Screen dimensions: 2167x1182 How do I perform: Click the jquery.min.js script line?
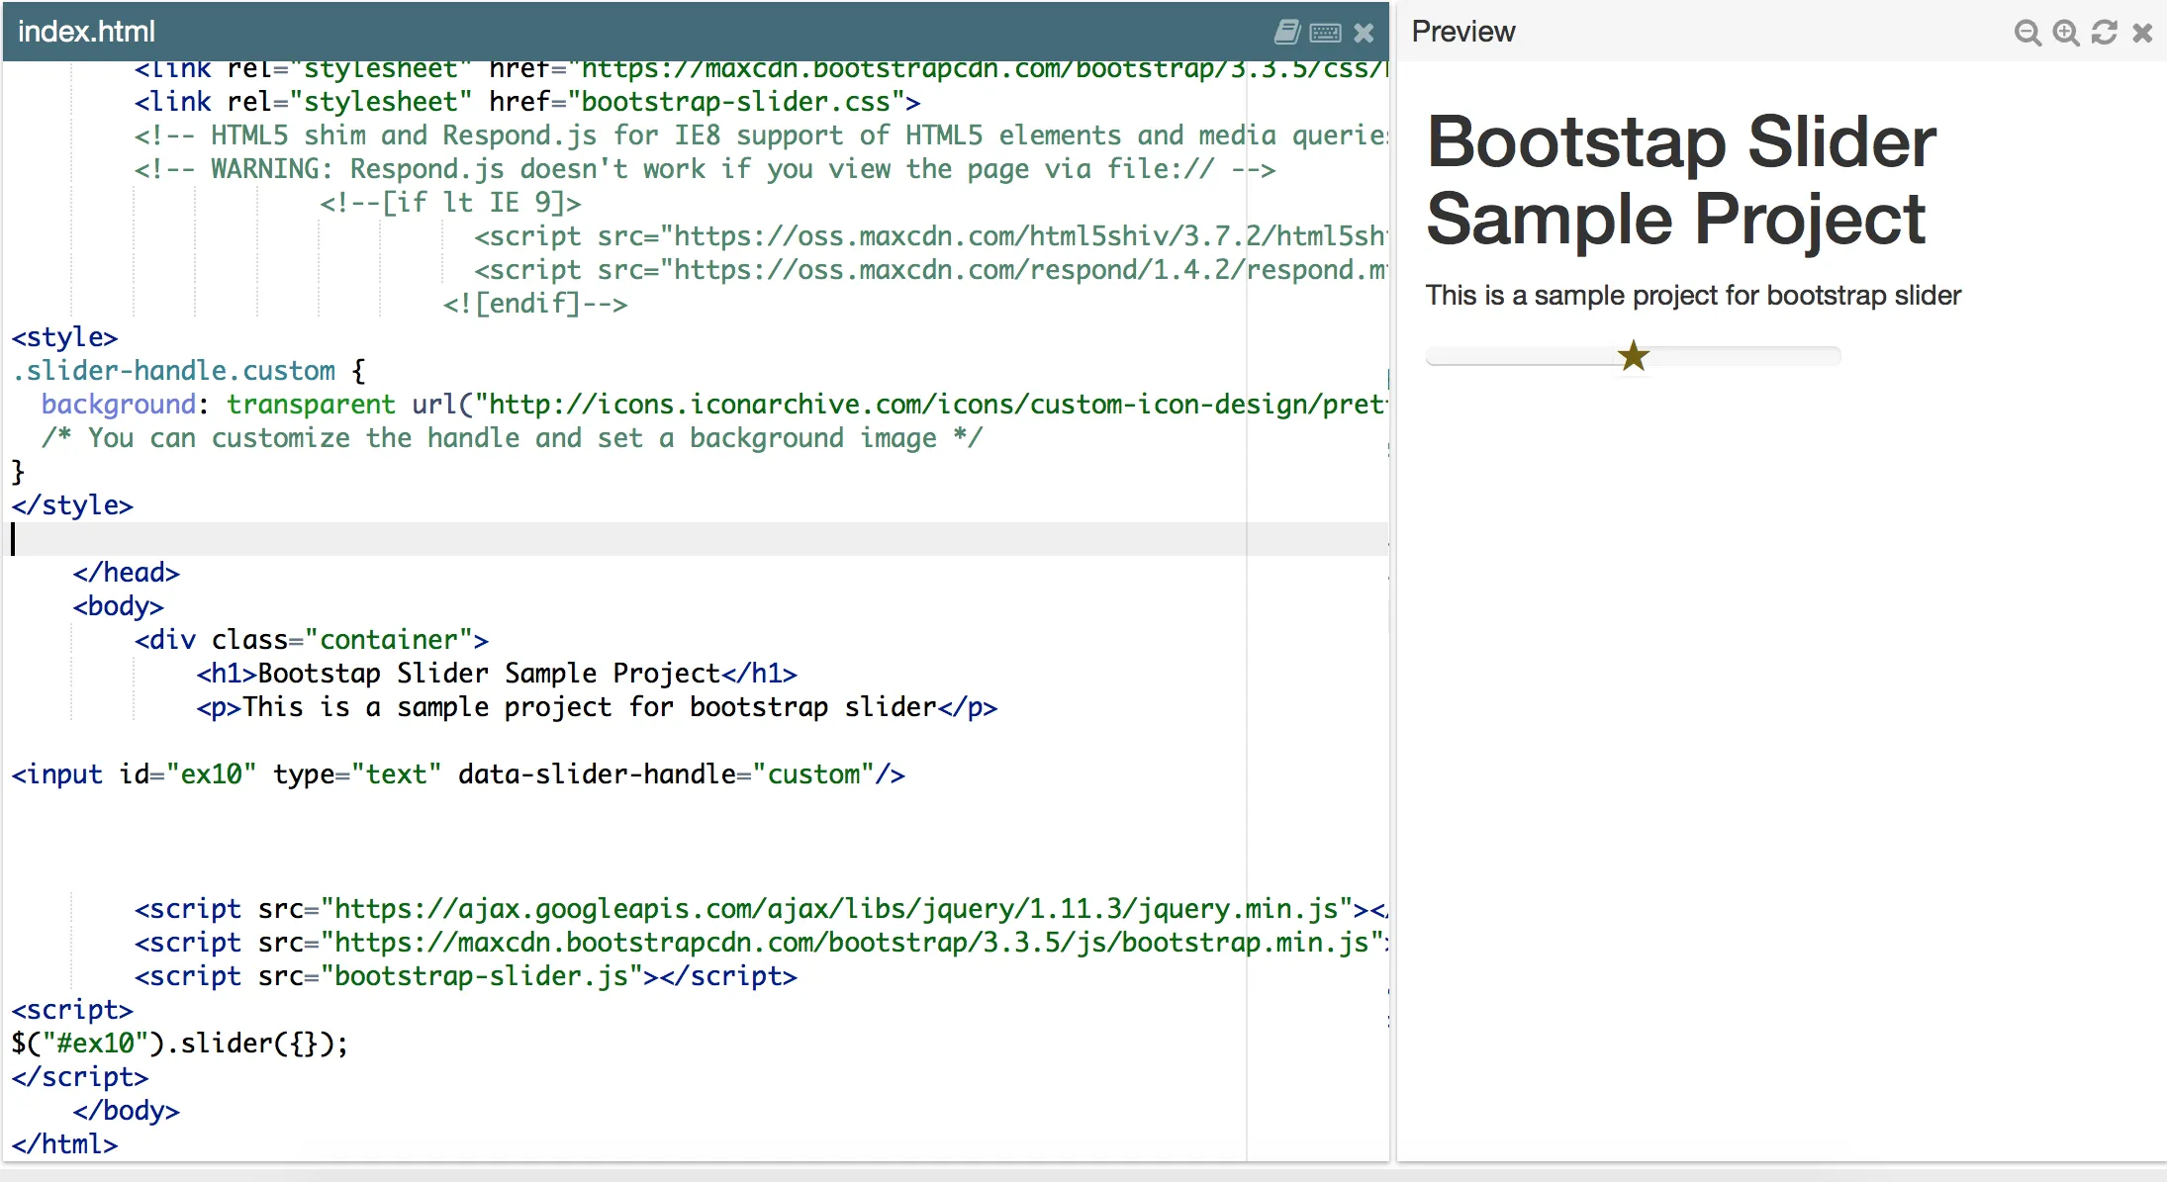[x=752, y=909]
